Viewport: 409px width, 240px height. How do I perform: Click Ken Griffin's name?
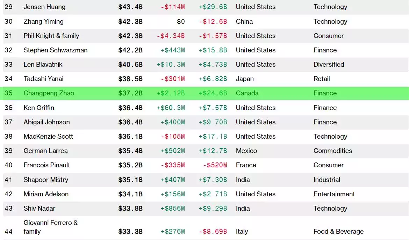(x=39, y=108)
